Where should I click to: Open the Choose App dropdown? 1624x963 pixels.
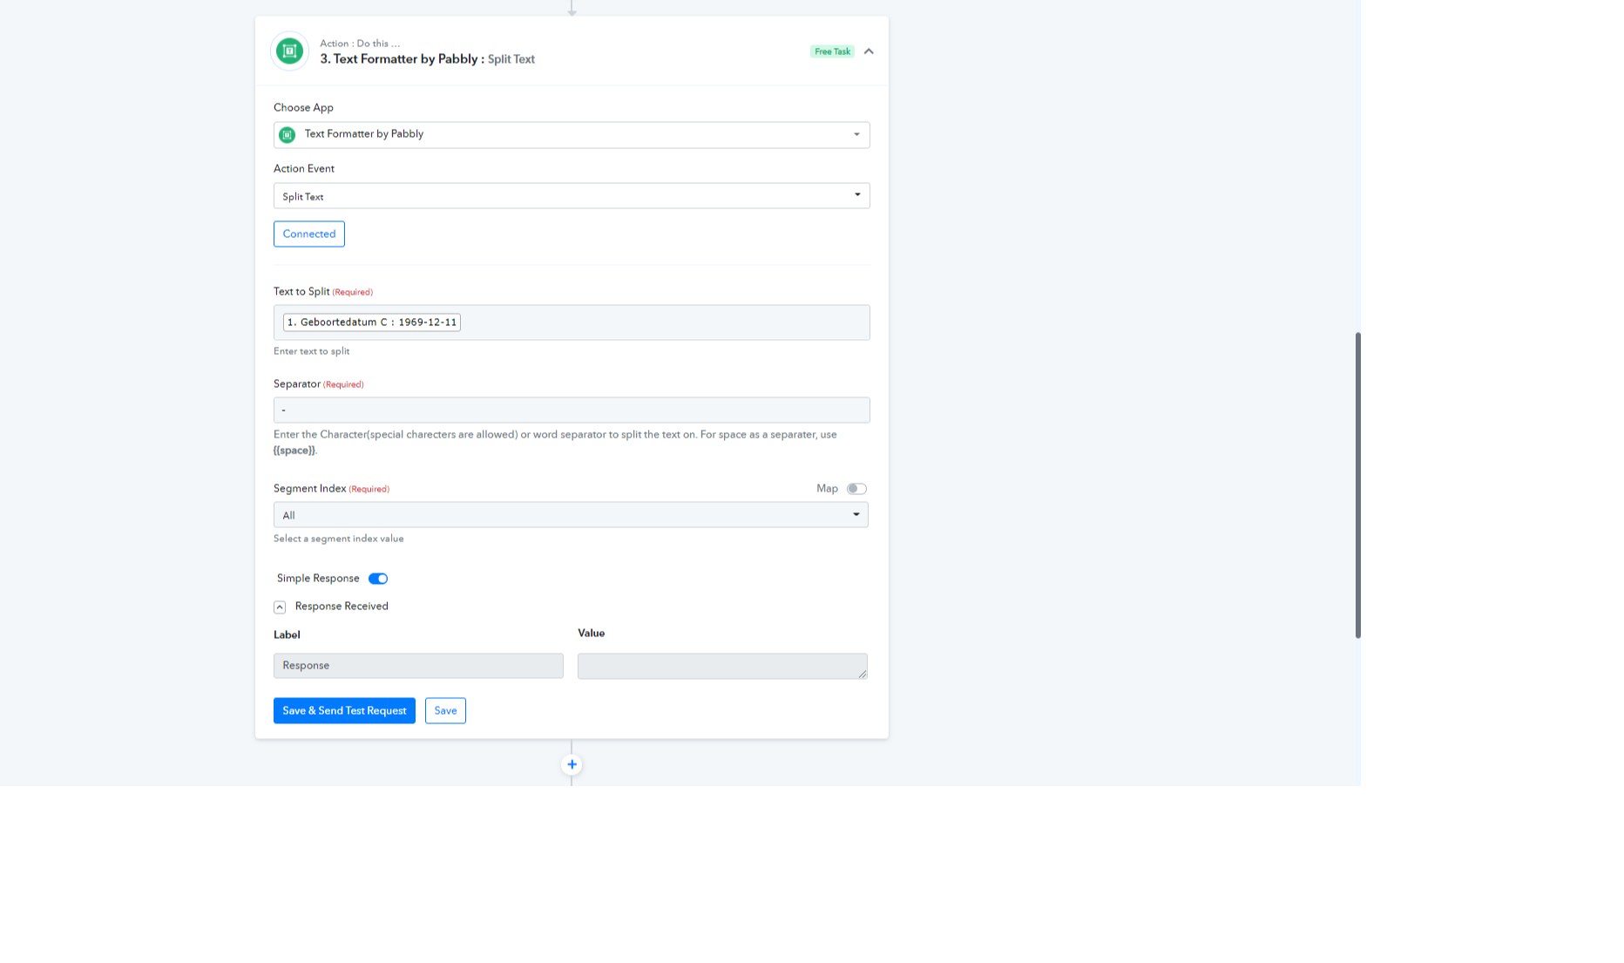(572, 134)
